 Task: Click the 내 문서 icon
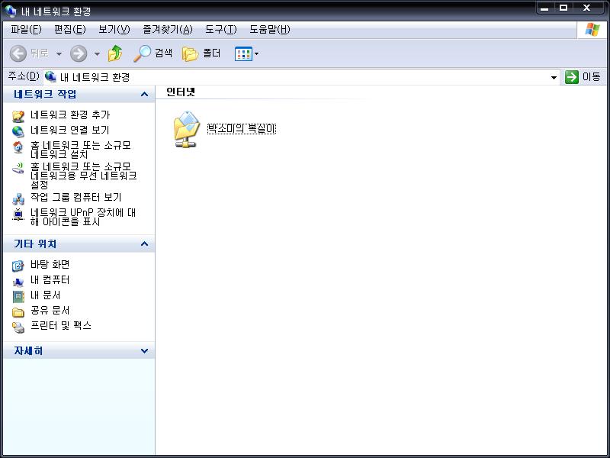18,296
